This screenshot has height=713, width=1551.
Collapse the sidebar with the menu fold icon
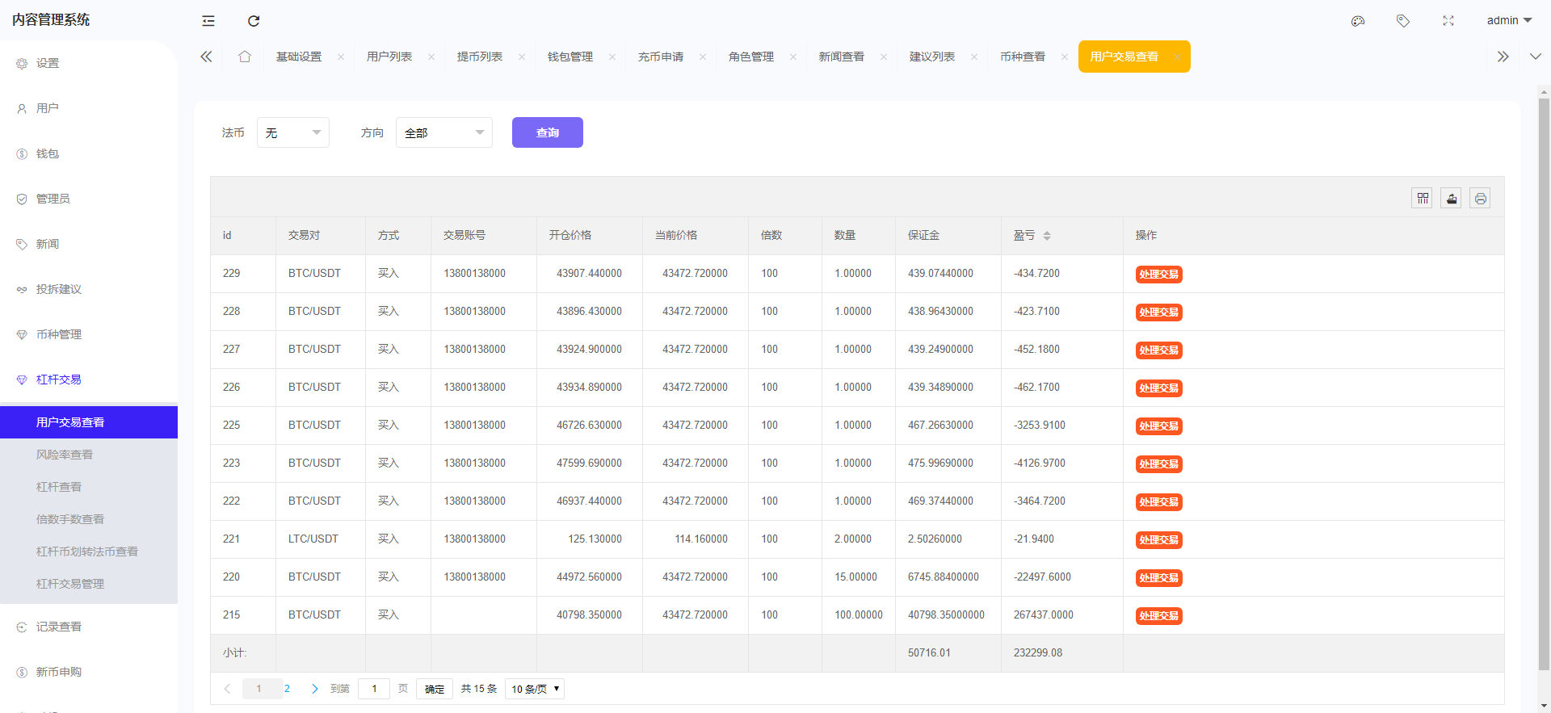point(208,21)
